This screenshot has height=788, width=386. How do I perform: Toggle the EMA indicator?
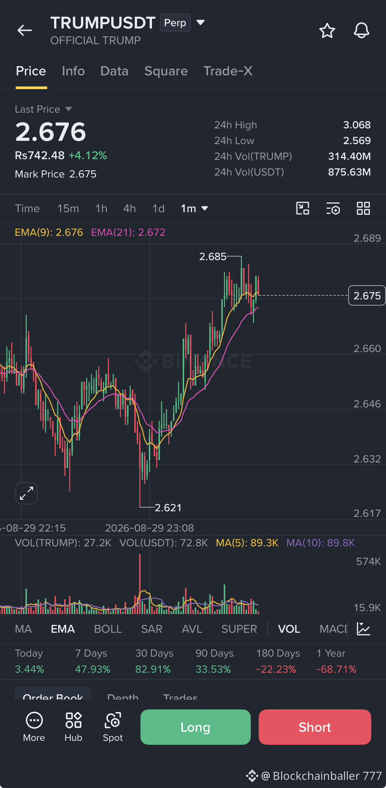coord(62,629)
